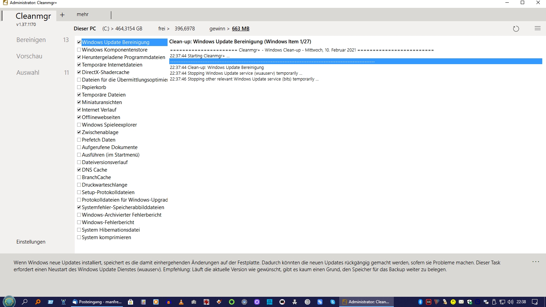Open the Bereinigen section
This screenshot has width=546, height=307.
(x=31, y=40)
